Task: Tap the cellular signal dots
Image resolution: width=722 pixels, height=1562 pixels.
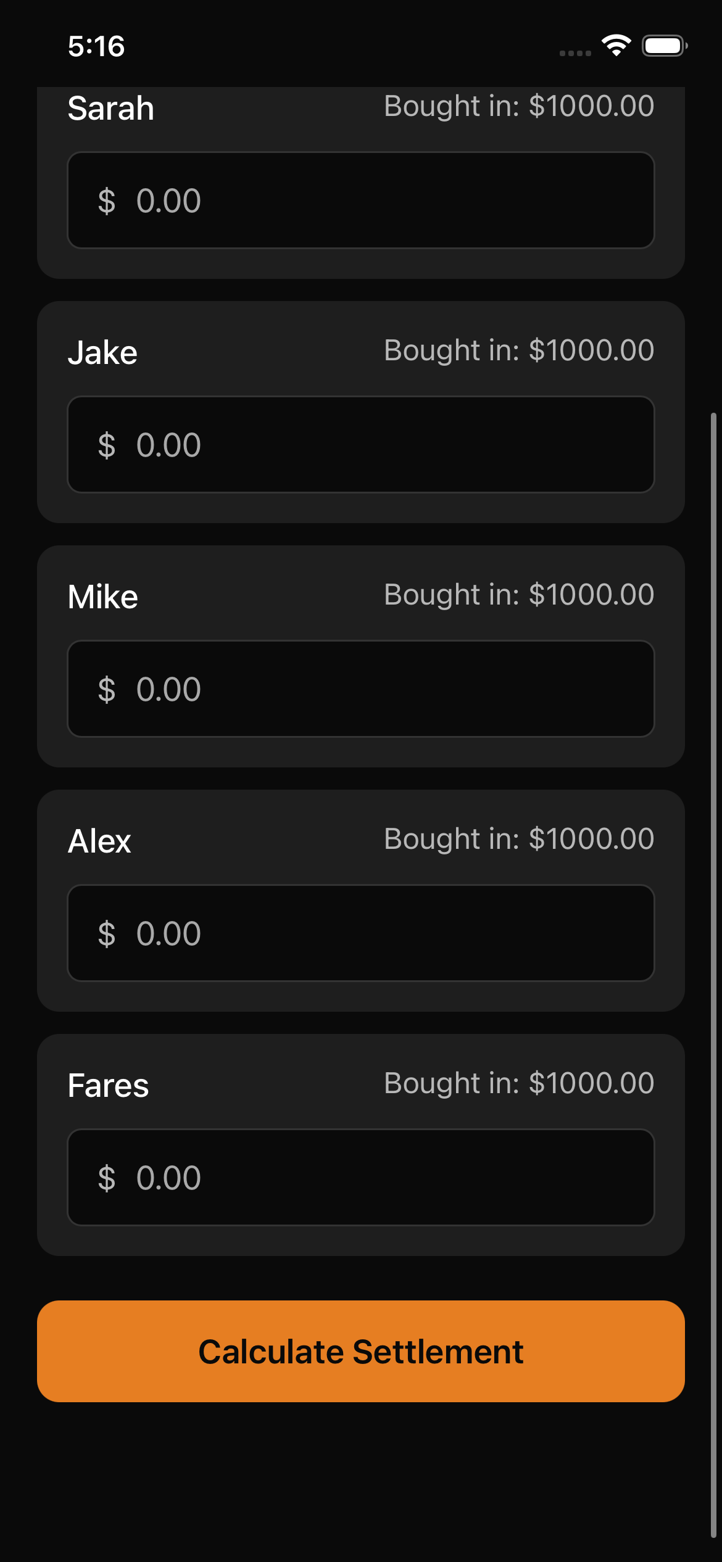Action: pyautogui.click(x=575, y=54)
